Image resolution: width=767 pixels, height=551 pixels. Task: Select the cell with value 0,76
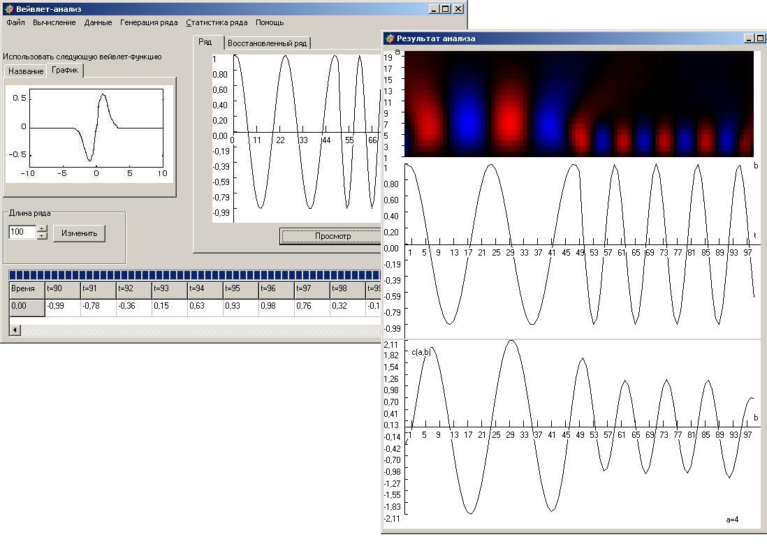click(312, 307)
